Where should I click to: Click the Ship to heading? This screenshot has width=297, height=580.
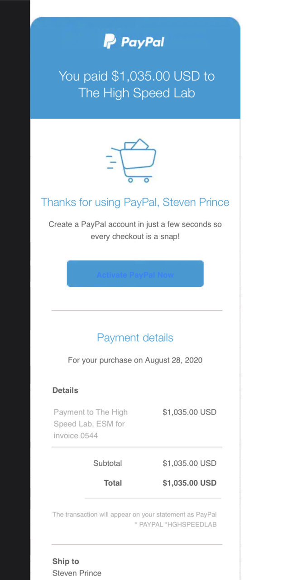click(x=66, y=561)
